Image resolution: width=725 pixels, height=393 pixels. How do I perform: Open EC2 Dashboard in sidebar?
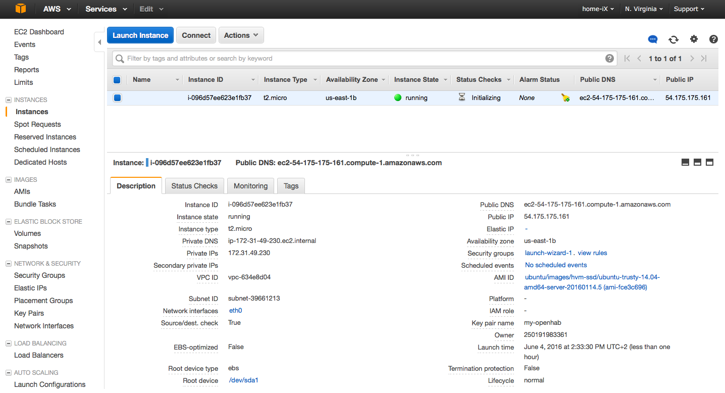click(39, 32)
